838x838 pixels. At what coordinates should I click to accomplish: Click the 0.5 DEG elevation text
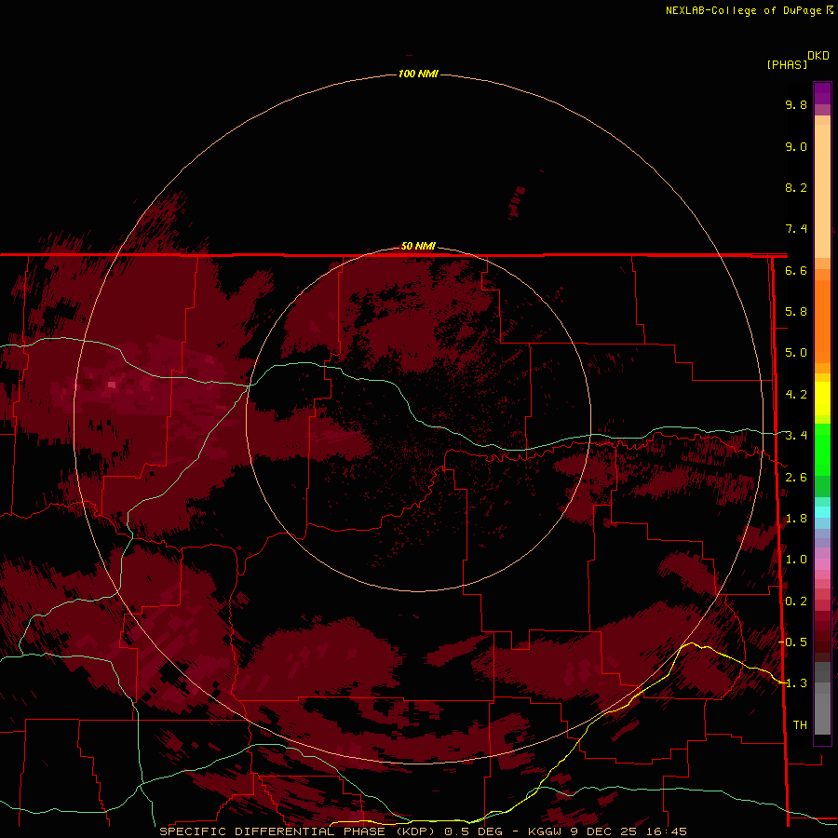coord(474,831)
